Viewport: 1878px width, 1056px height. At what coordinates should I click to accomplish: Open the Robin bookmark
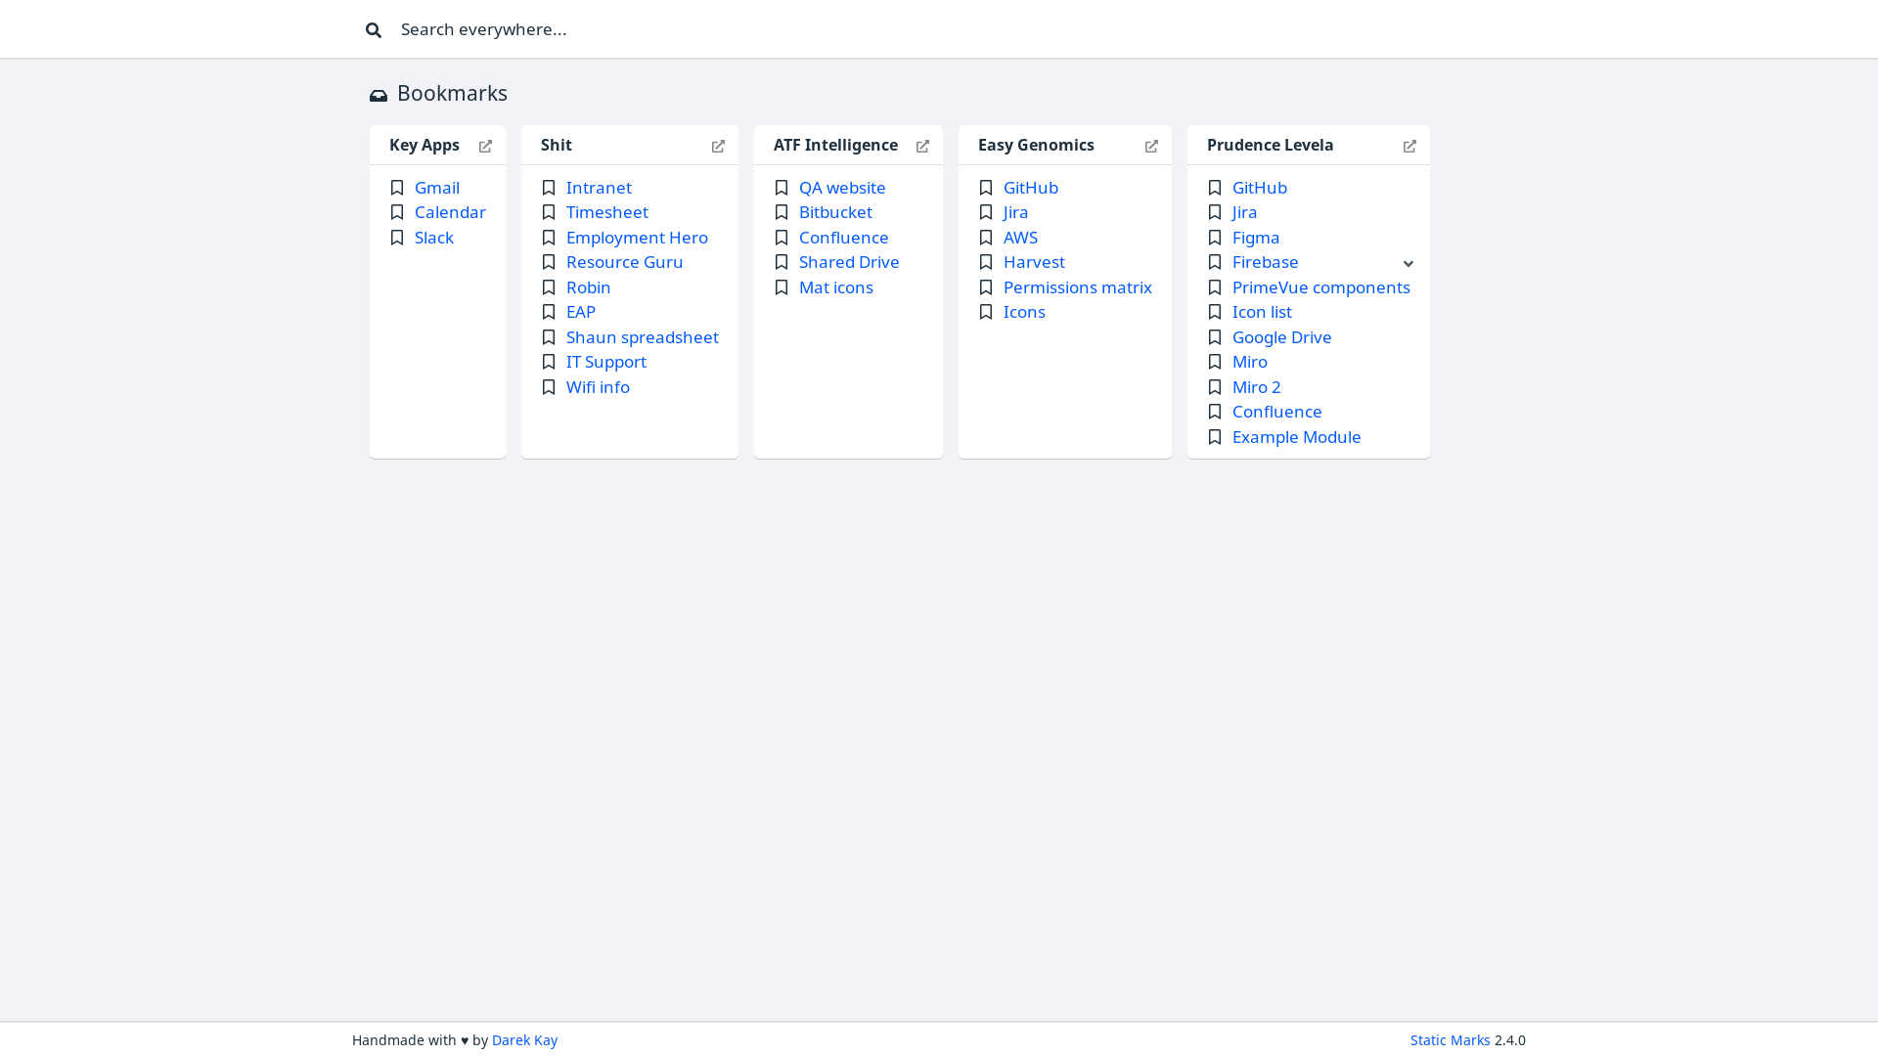(588, 287)
